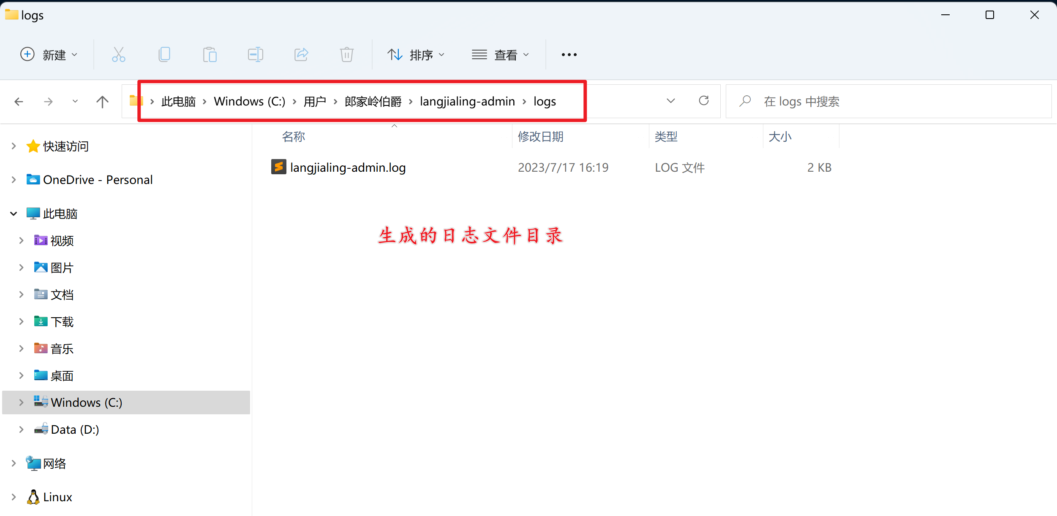Click the Delete trash icon
This screenshot has width=1057, height=516.
coord(347,55)
